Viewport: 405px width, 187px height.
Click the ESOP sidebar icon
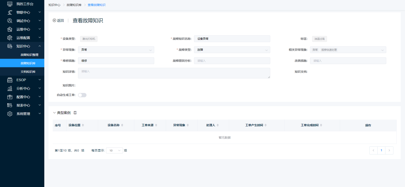10,80
